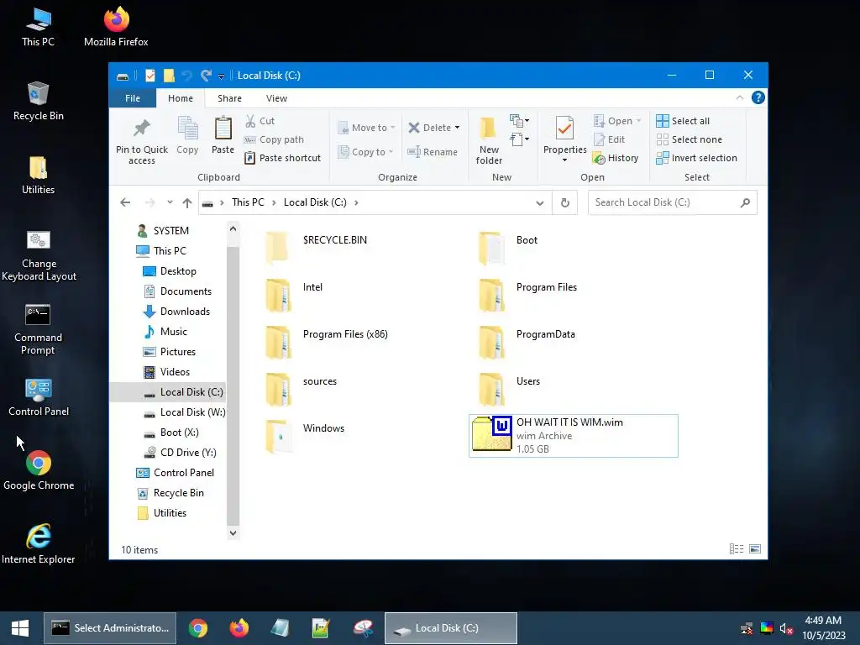860x645 pixels.
Task: Click the Firefox icon in the taskbar
Action: point(239,628)
